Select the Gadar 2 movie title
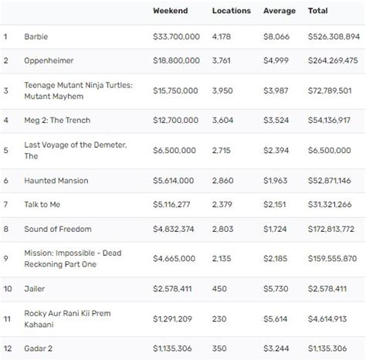Screen dimensions: 366x361 pos(39,349)
